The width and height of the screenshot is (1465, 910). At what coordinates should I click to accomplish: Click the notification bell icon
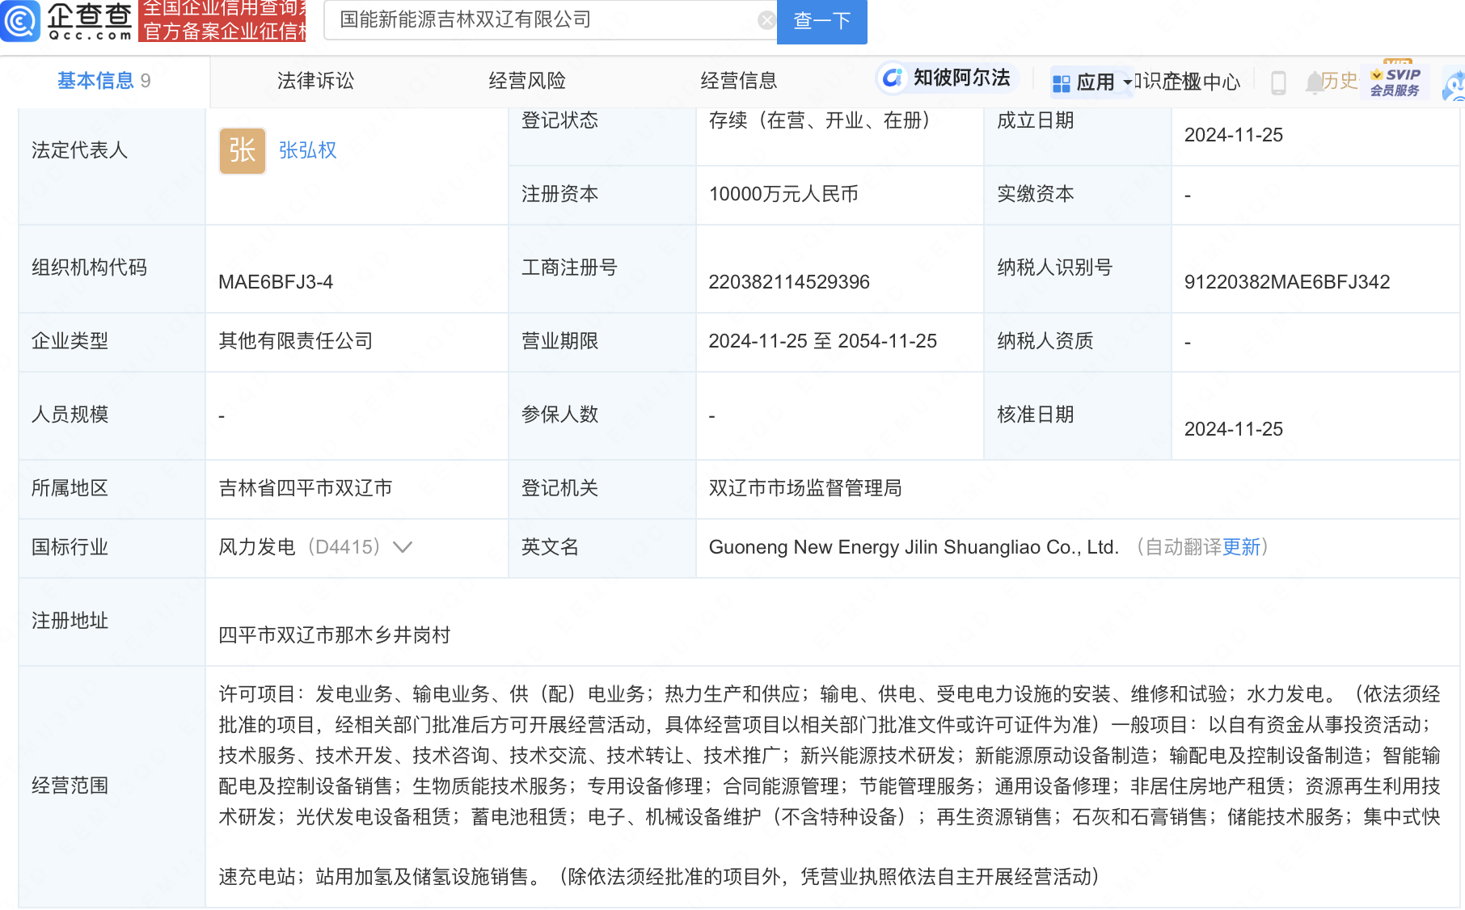[1314, 82]
